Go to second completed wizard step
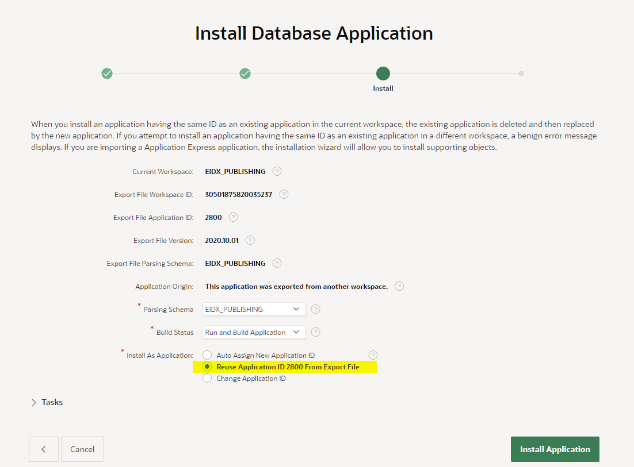Screen dimensions: 634x467 [245, 74]
